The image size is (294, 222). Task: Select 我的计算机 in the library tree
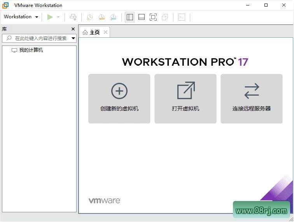click(x=31, y=50)
